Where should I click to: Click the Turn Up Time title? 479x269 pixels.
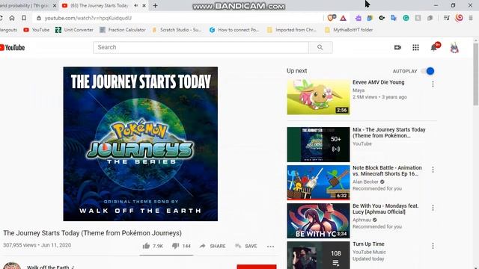pyautogui.click(x=368, y=244)
